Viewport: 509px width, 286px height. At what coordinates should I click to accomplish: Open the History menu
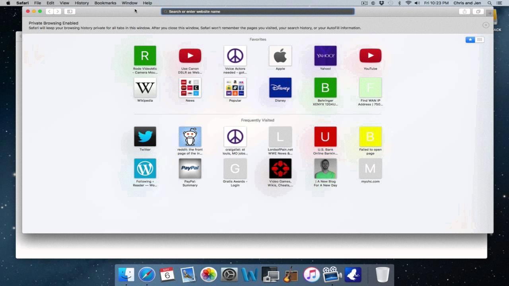click(82, 3)
